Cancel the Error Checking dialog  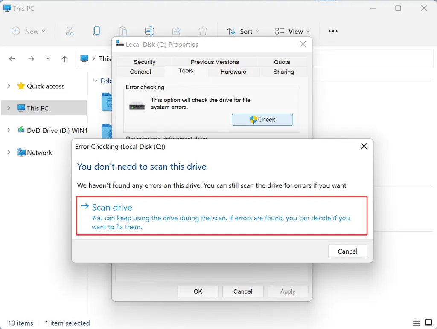tap(347, 251)
